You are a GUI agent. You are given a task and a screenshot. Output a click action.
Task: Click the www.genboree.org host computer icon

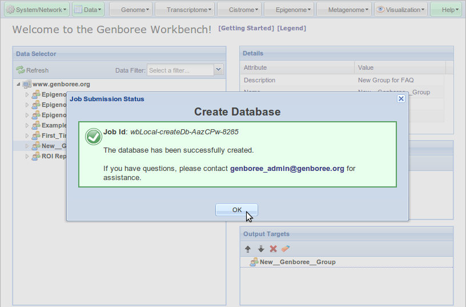coord(27,84)
